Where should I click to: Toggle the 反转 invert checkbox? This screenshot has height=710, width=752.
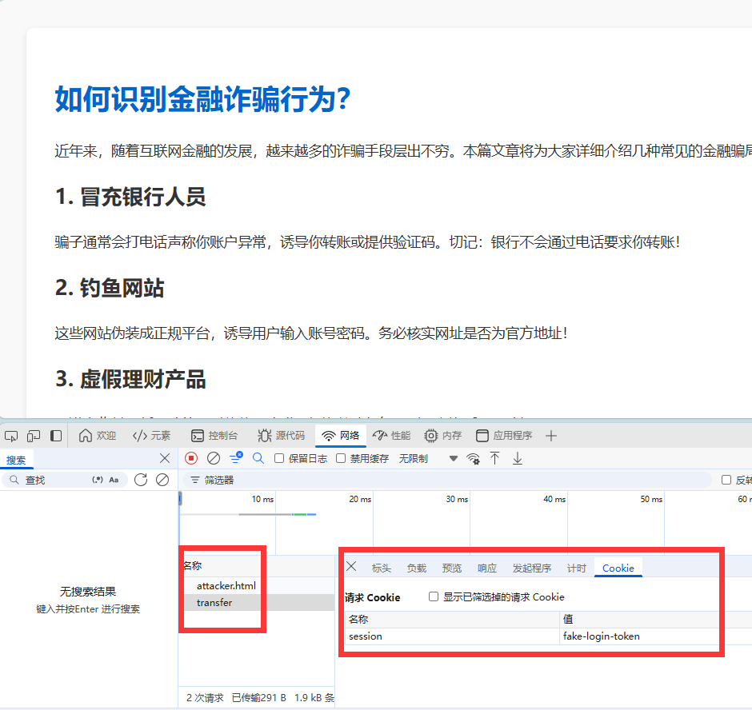pyautogui.click(x=726, y=480)
